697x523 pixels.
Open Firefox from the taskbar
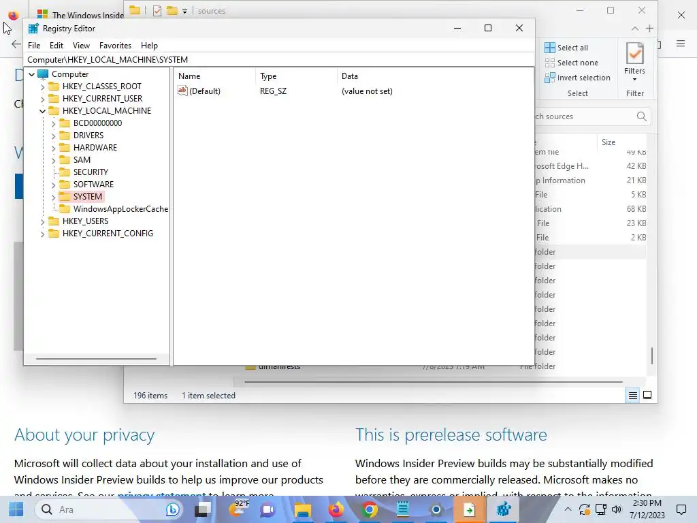[x=336, y=509]
